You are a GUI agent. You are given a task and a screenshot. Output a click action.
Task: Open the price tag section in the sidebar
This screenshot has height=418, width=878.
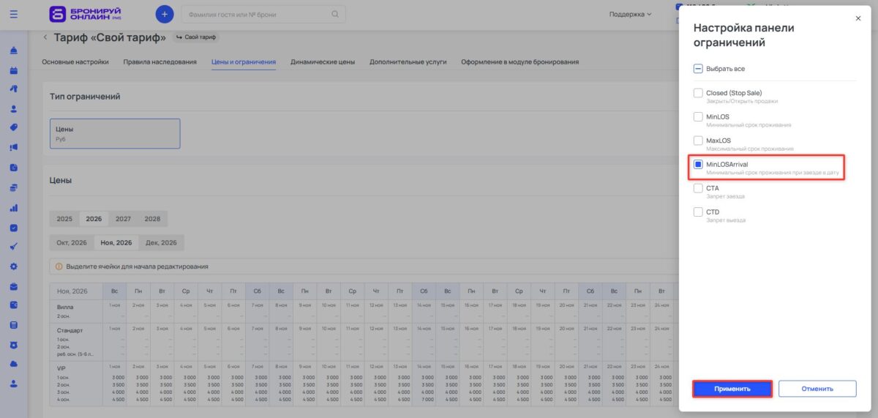coord(14,127)
